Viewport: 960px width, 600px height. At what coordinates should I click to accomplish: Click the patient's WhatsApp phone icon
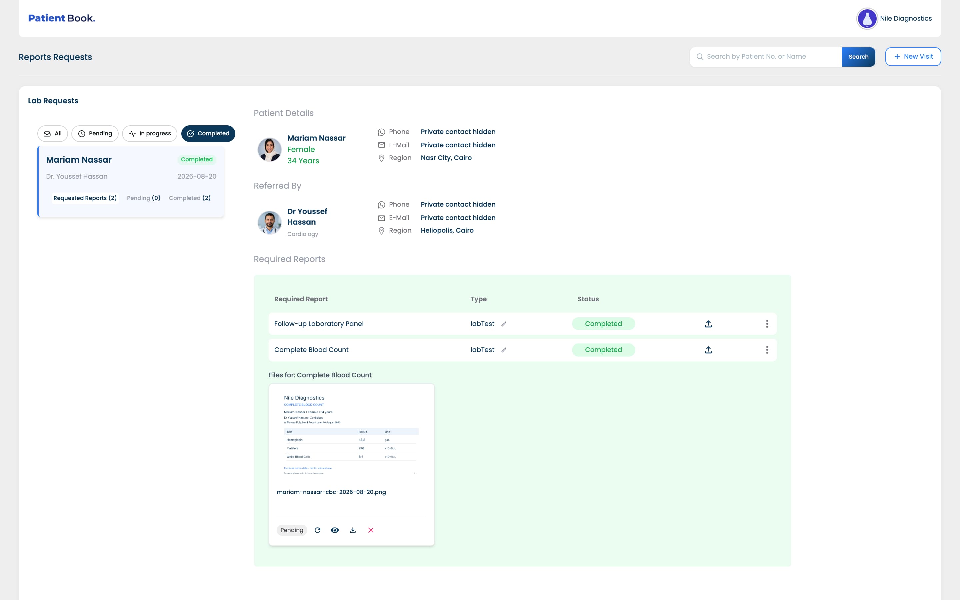(x=381, y=132)
